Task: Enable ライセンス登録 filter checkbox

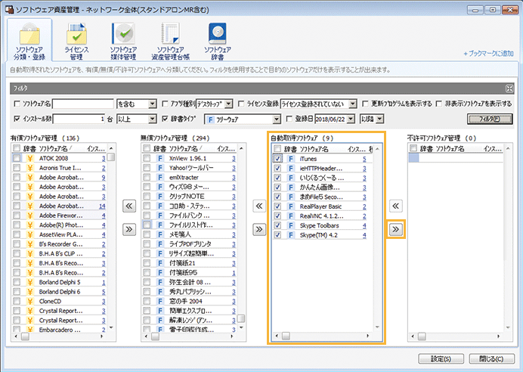Action: point(241,104)
